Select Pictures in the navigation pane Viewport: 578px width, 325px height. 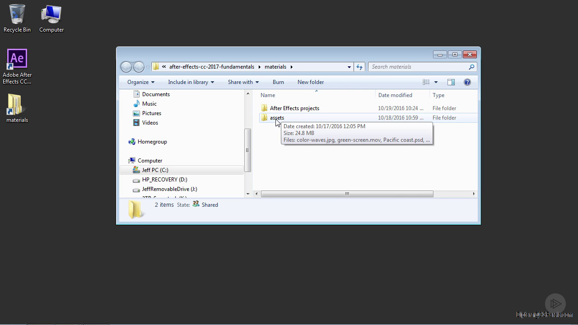[x=152, y=113]
